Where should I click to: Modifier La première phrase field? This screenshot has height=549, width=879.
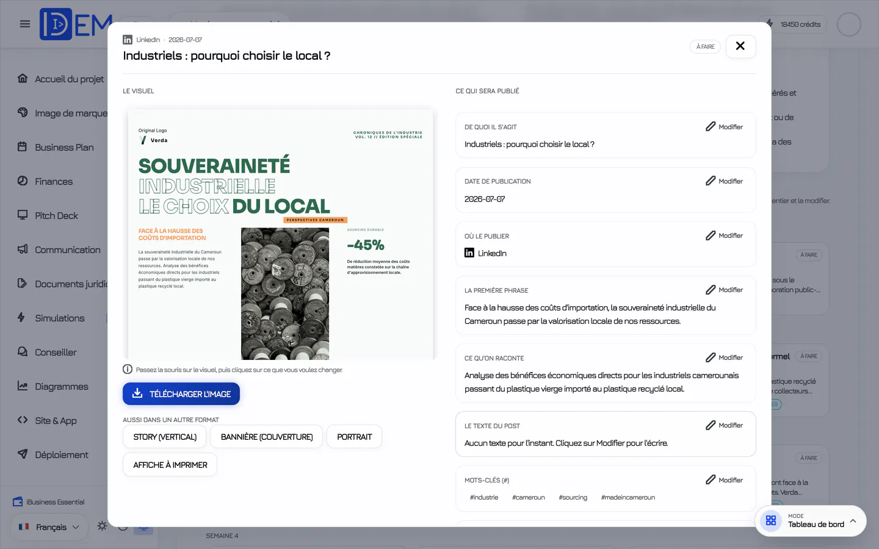coord(725,290)
